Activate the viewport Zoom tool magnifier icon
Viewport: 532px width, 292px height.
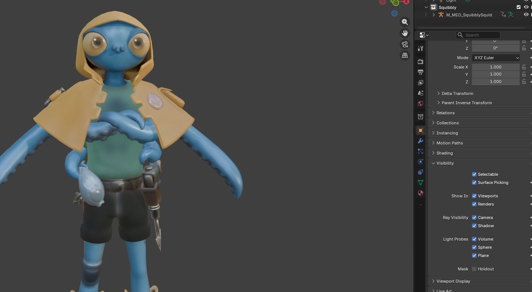pyautogui.click(x=405, y=22)
